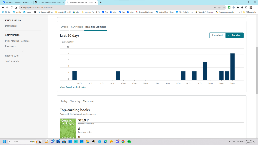Bookmark this page with the star icon
The width and height of the screenshot is (258, 145).
click(x=224, y=7)
